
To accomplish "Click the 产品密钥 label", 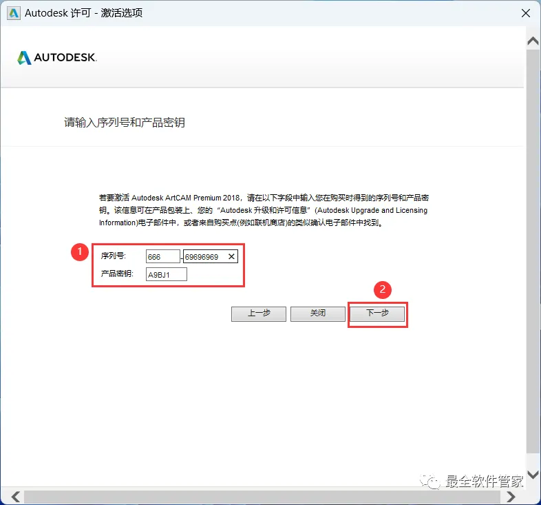I will pos(117,274).
